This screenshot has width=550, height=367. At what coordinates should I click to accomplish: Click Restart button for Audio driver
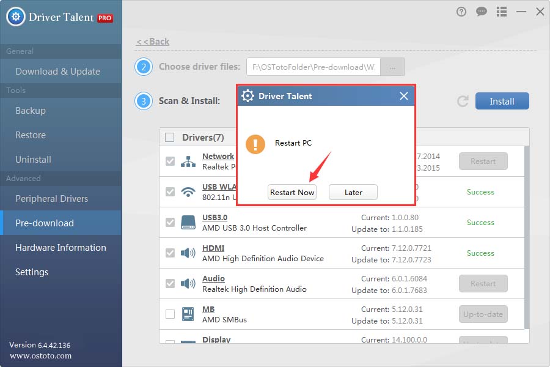click(x=483, y=283)
